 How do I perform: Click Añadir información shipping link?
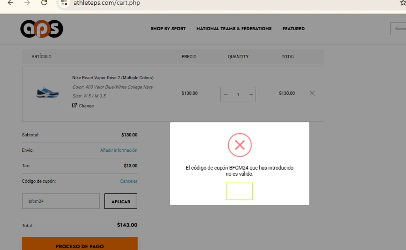pos(119,150)
